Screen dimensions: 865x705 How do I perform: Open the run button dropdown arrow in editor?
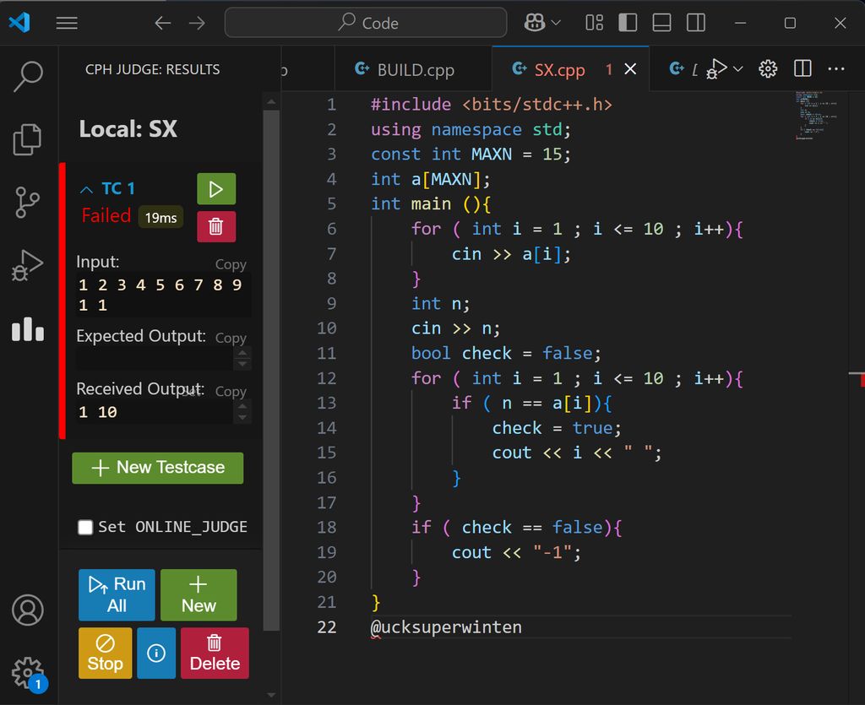(x=738, y=69)
